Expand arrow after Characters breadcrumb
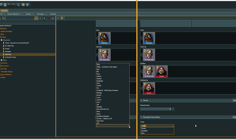Viewport: 236px width, 139px height. click(x=46, y=14)
